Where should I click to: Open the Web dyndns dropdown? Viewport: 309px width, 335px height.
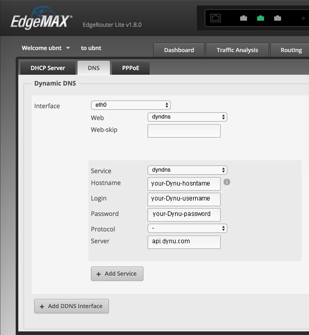(x=187, y=117)
